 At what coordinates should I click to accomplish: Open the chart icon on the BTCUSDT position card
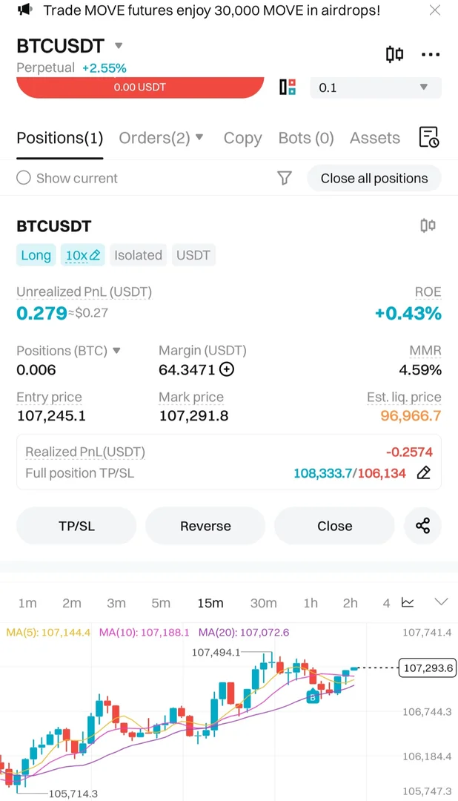[428, 226]
